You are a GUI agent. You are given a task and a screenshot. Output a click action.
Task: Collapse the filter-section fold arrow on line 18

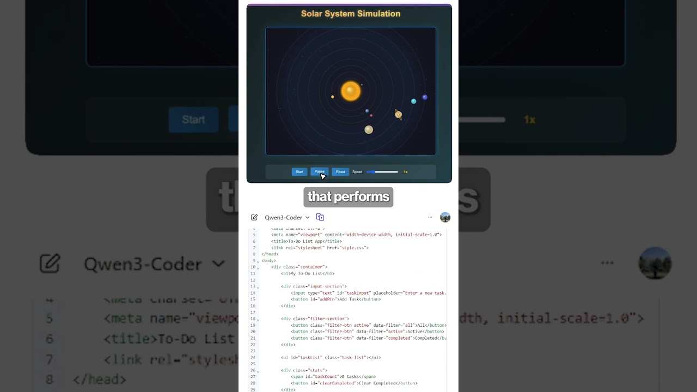coord(258,320)
